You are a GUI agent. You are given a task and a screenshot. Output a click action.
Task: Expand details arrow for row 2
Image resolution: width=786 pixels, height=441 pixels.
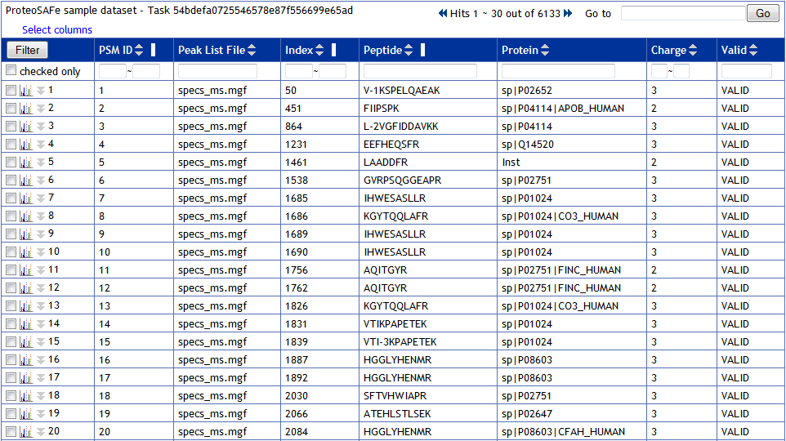41,109
